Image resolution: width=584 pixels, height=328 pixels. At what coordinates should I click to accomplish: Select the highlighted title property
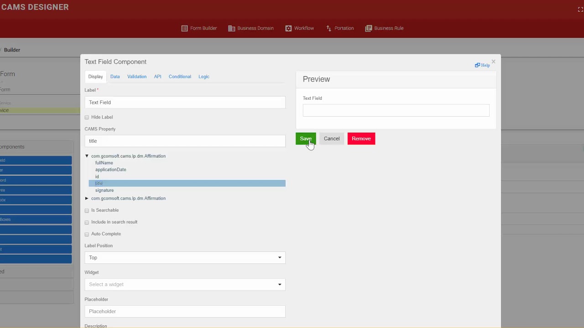(187, 183)
